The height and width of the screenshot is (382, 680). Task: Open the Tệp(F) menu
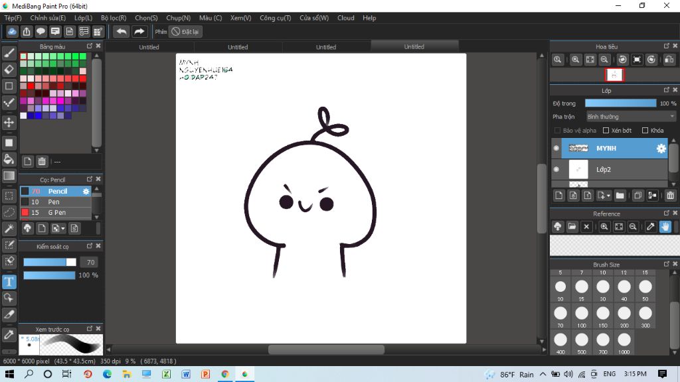click(13, 18)
